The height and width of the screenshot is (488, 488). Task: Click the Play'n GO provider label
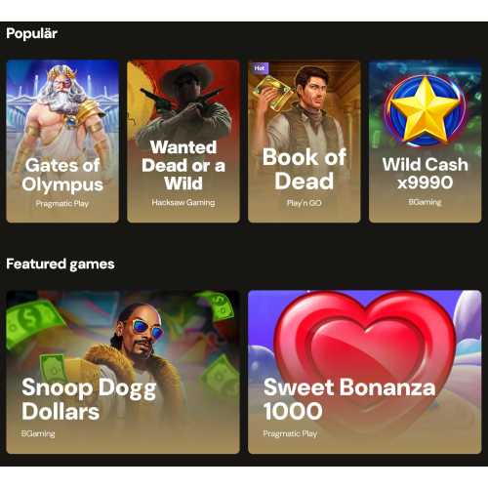(305, 203)
